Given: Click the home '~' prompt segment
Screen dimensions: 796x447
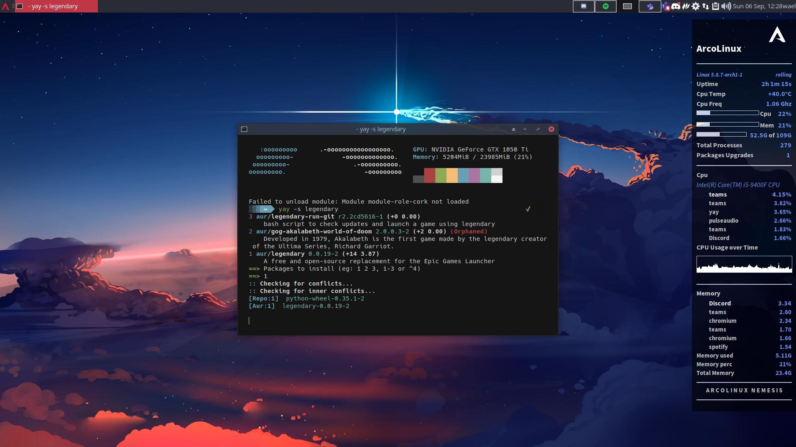Looking at the screenshot, I should [265, 209].
